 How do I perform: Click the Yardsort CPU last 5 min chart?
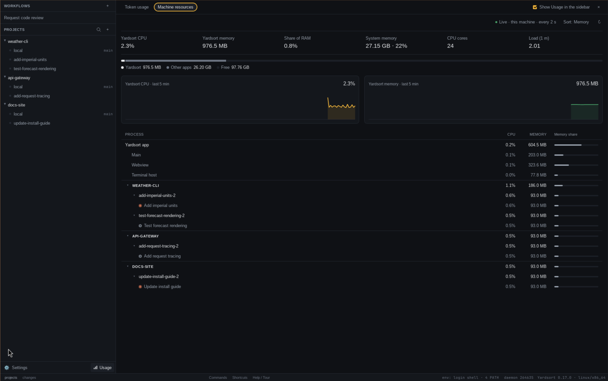tap(240, 100)
